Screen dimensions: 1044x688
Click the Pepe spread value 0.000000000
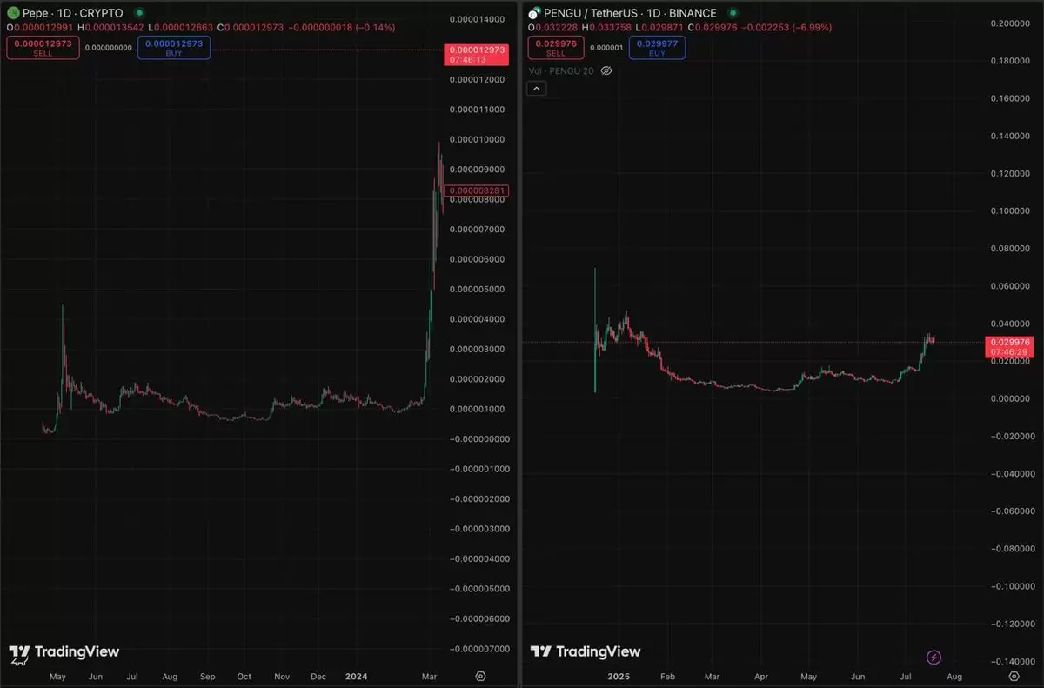(x=109, y=48)
